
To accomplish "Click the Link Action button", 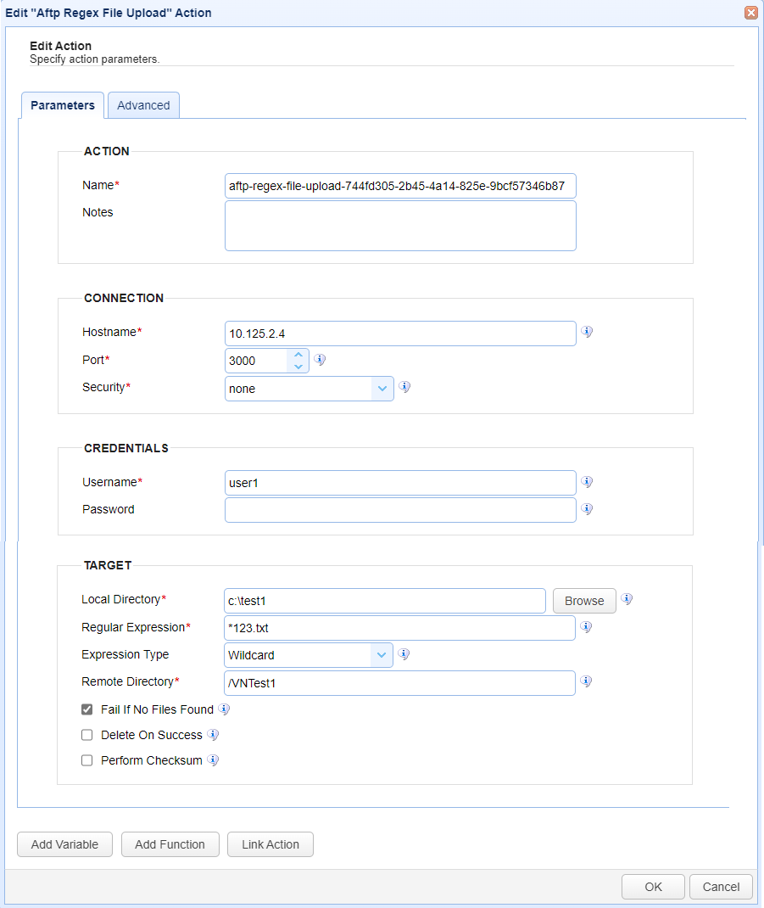I will (x=270, y=844).
